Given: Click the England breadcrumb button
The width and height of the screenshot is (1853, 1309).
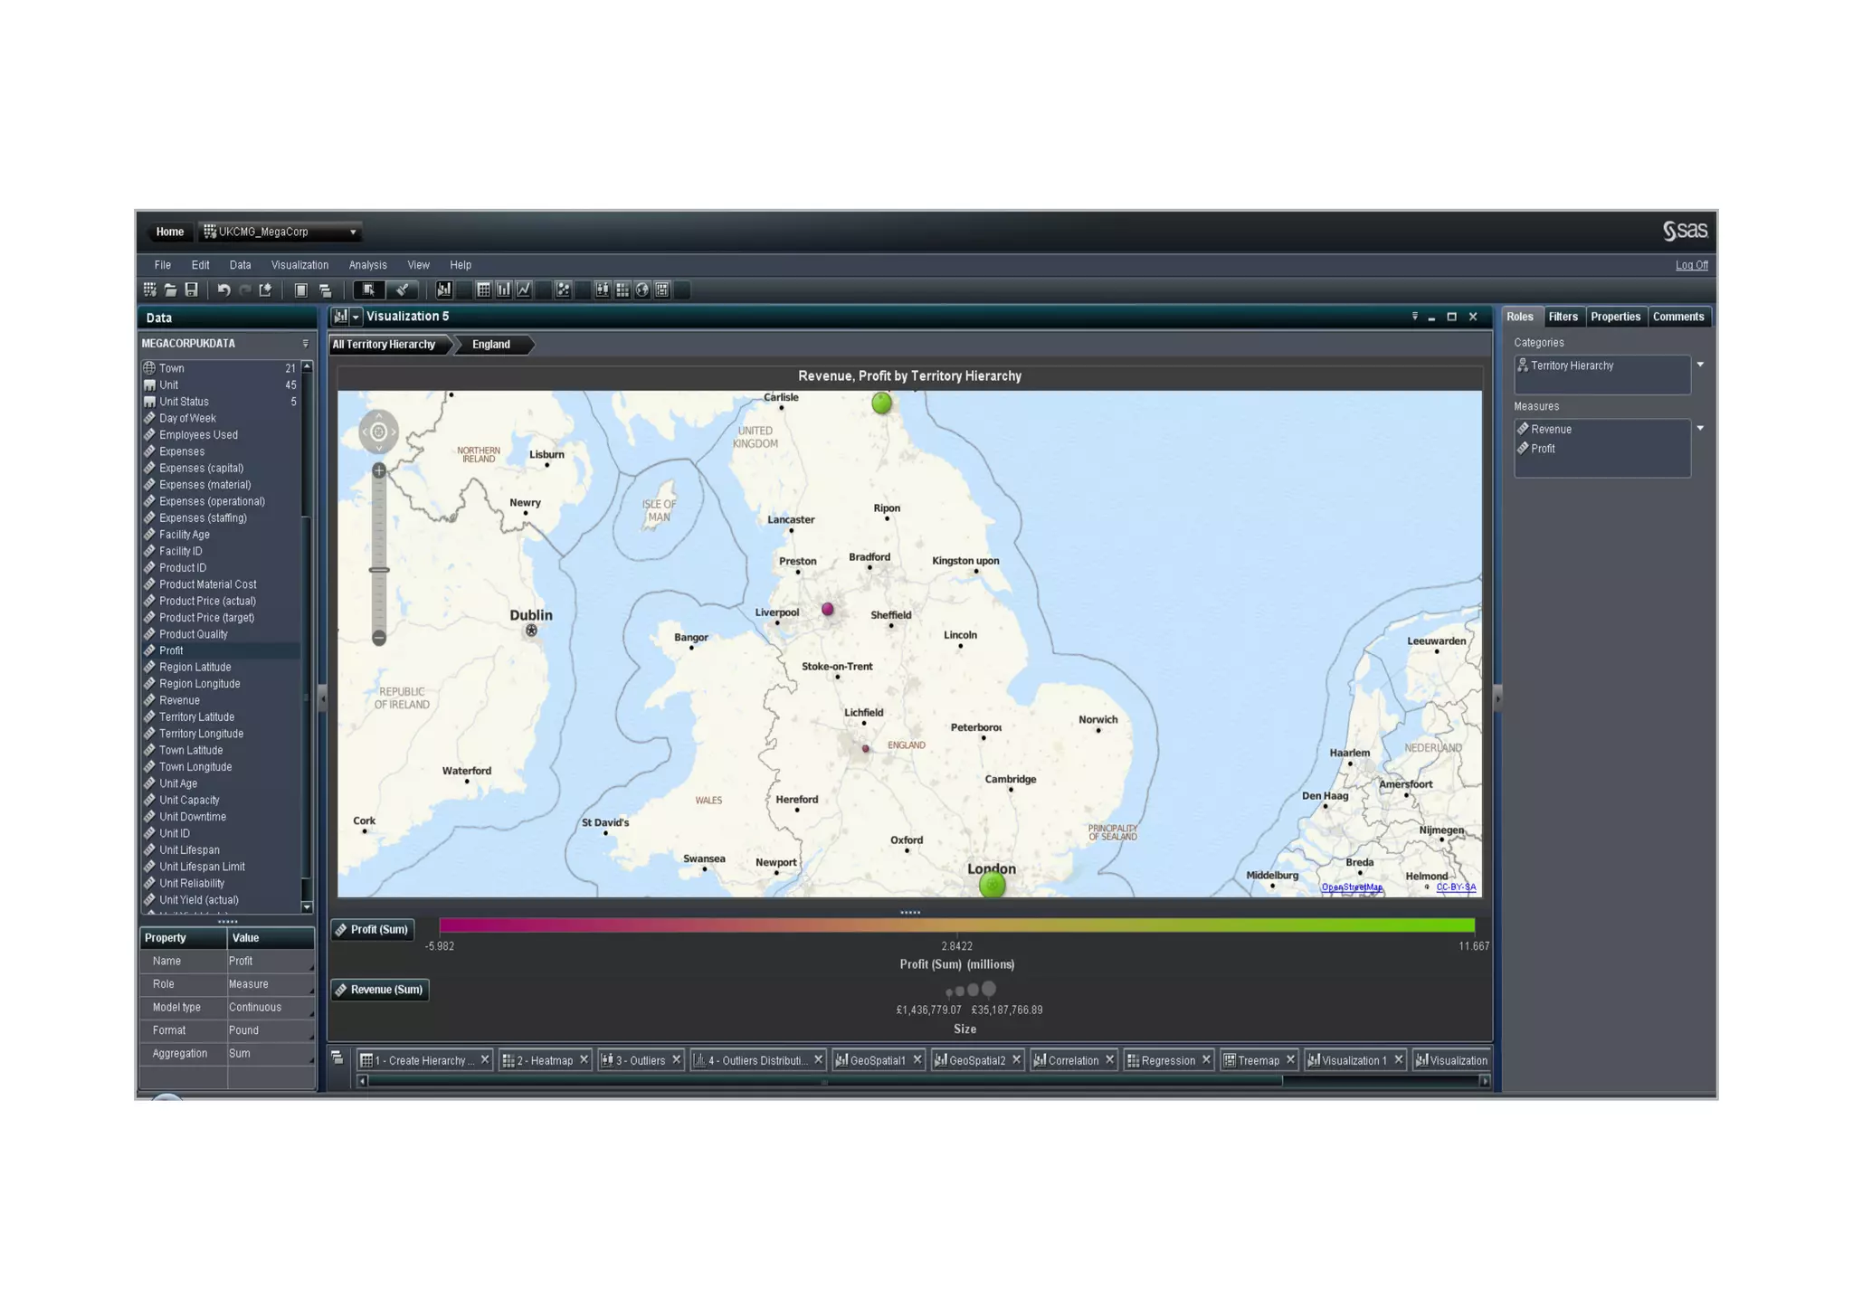Looking at the screenshot, I should click(491, 345).
